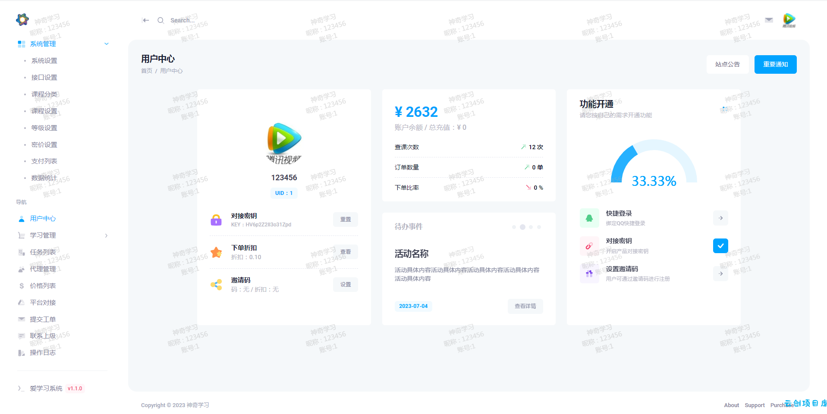Click the purple lock icon for 对接密钥

pyautogui.click(x=216, y=220)
